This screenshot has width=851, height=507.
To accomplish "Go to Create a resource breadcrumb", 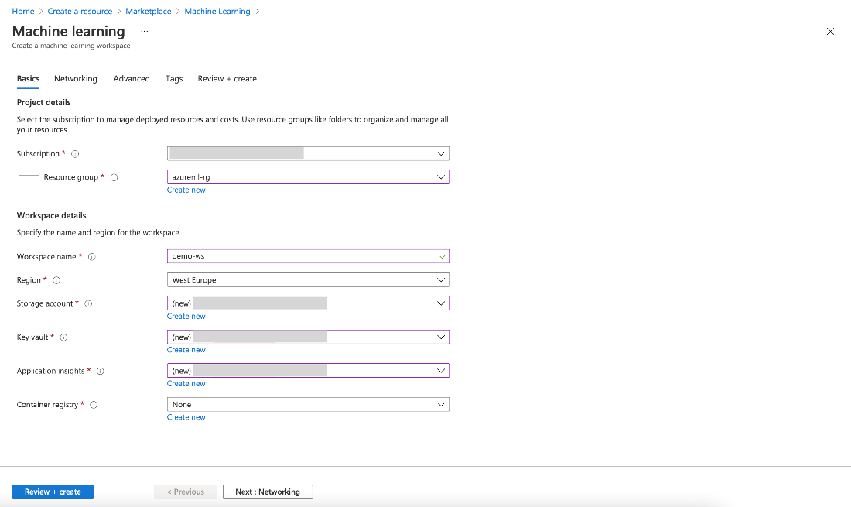I will coord(80,12).
